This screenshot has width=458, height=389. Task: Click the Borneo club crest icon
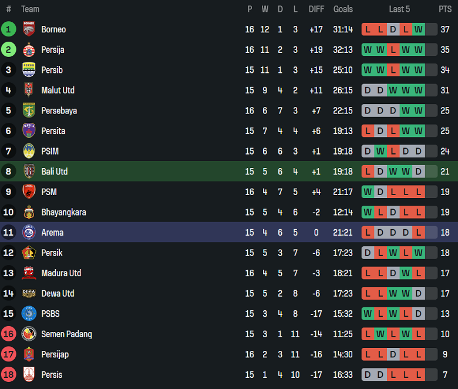(x=29, y=29)
